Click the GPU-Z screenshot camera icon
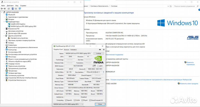The height and width of the screenshot is (107, 200). tap(100, 50)
